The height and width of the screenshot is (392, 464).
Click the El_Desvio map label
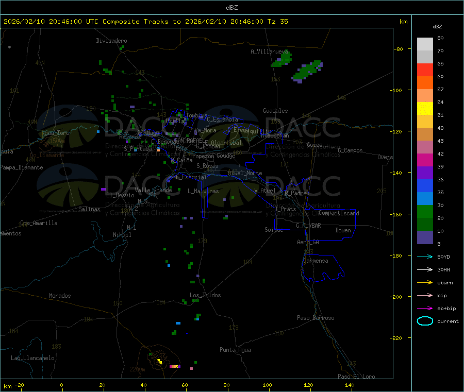click(120, 195)
